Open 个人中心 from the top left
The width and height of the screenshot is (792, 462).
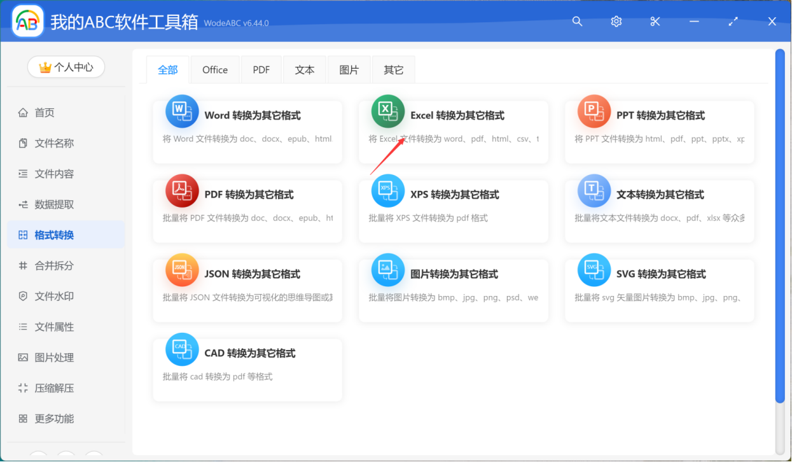(x=66, y=67)
